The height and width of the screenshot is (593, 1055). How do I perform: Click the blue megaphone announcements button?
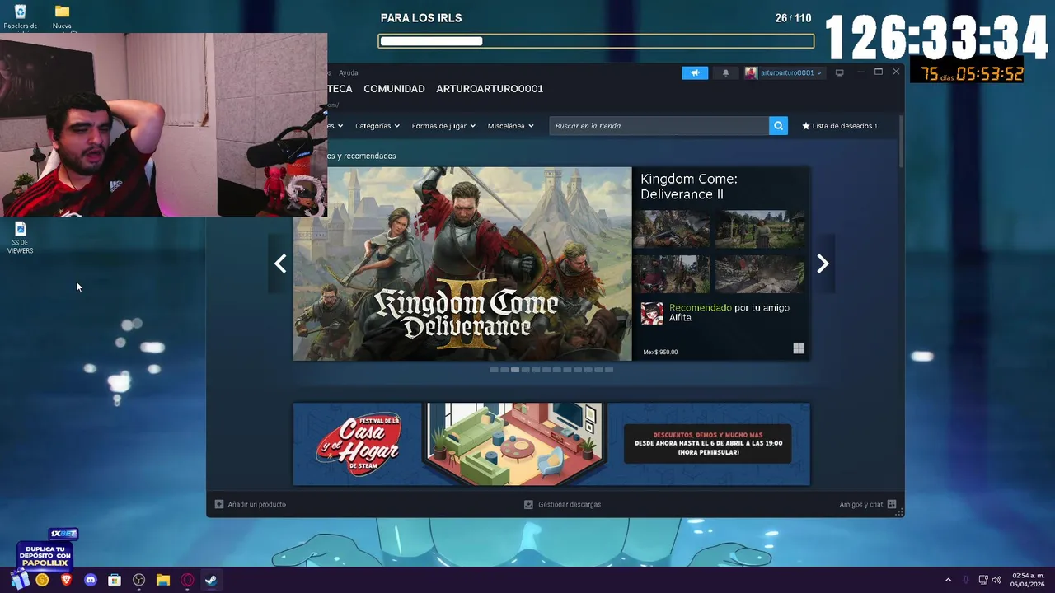(x=695, y=72)
